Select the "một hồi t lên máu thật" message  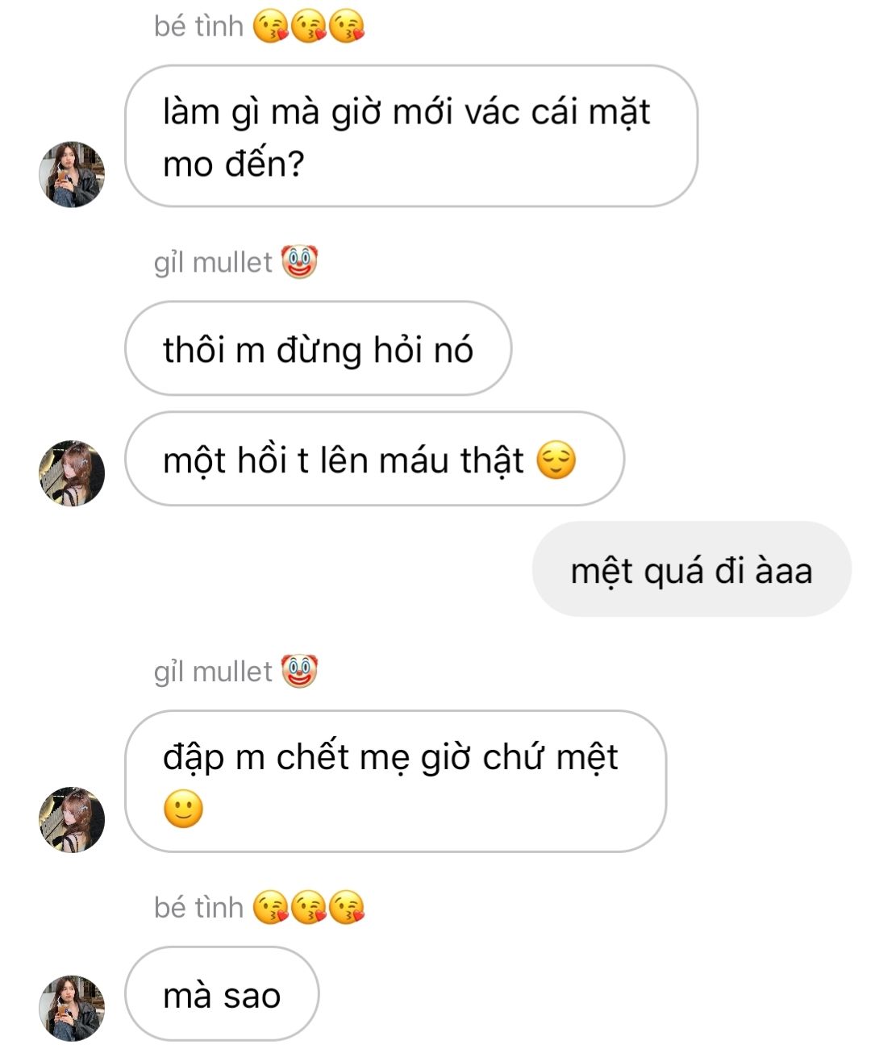click(374, 459)
